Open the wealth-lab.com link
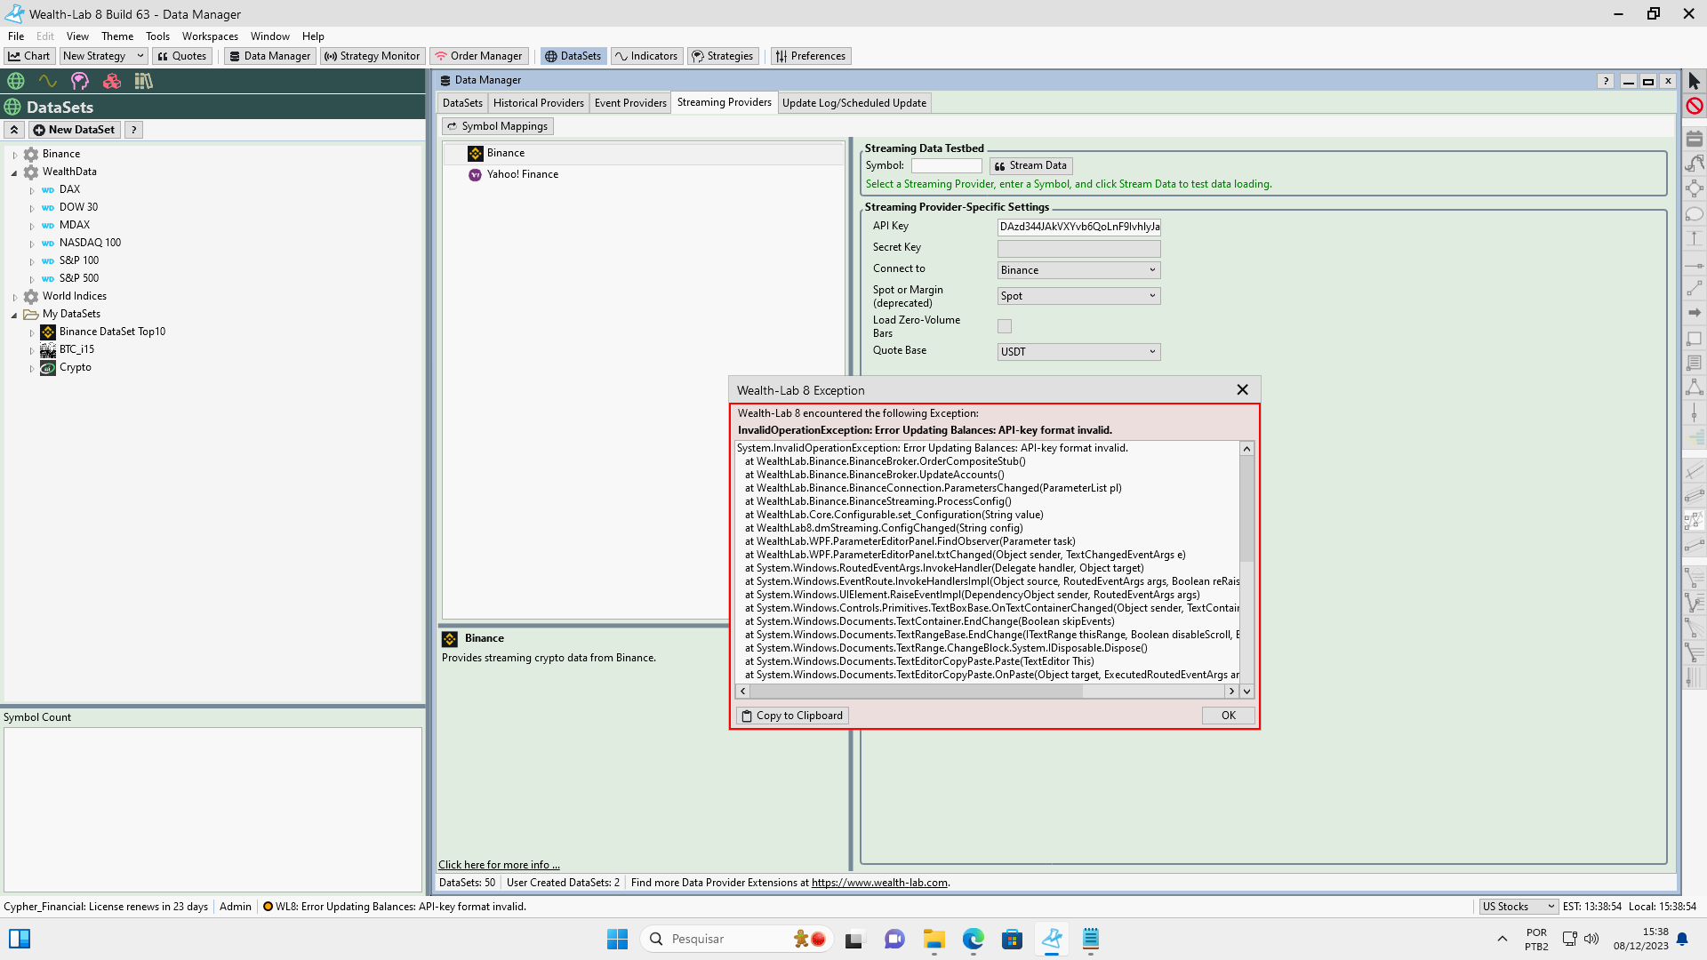 pyautogui.click(x=879, y=883)
